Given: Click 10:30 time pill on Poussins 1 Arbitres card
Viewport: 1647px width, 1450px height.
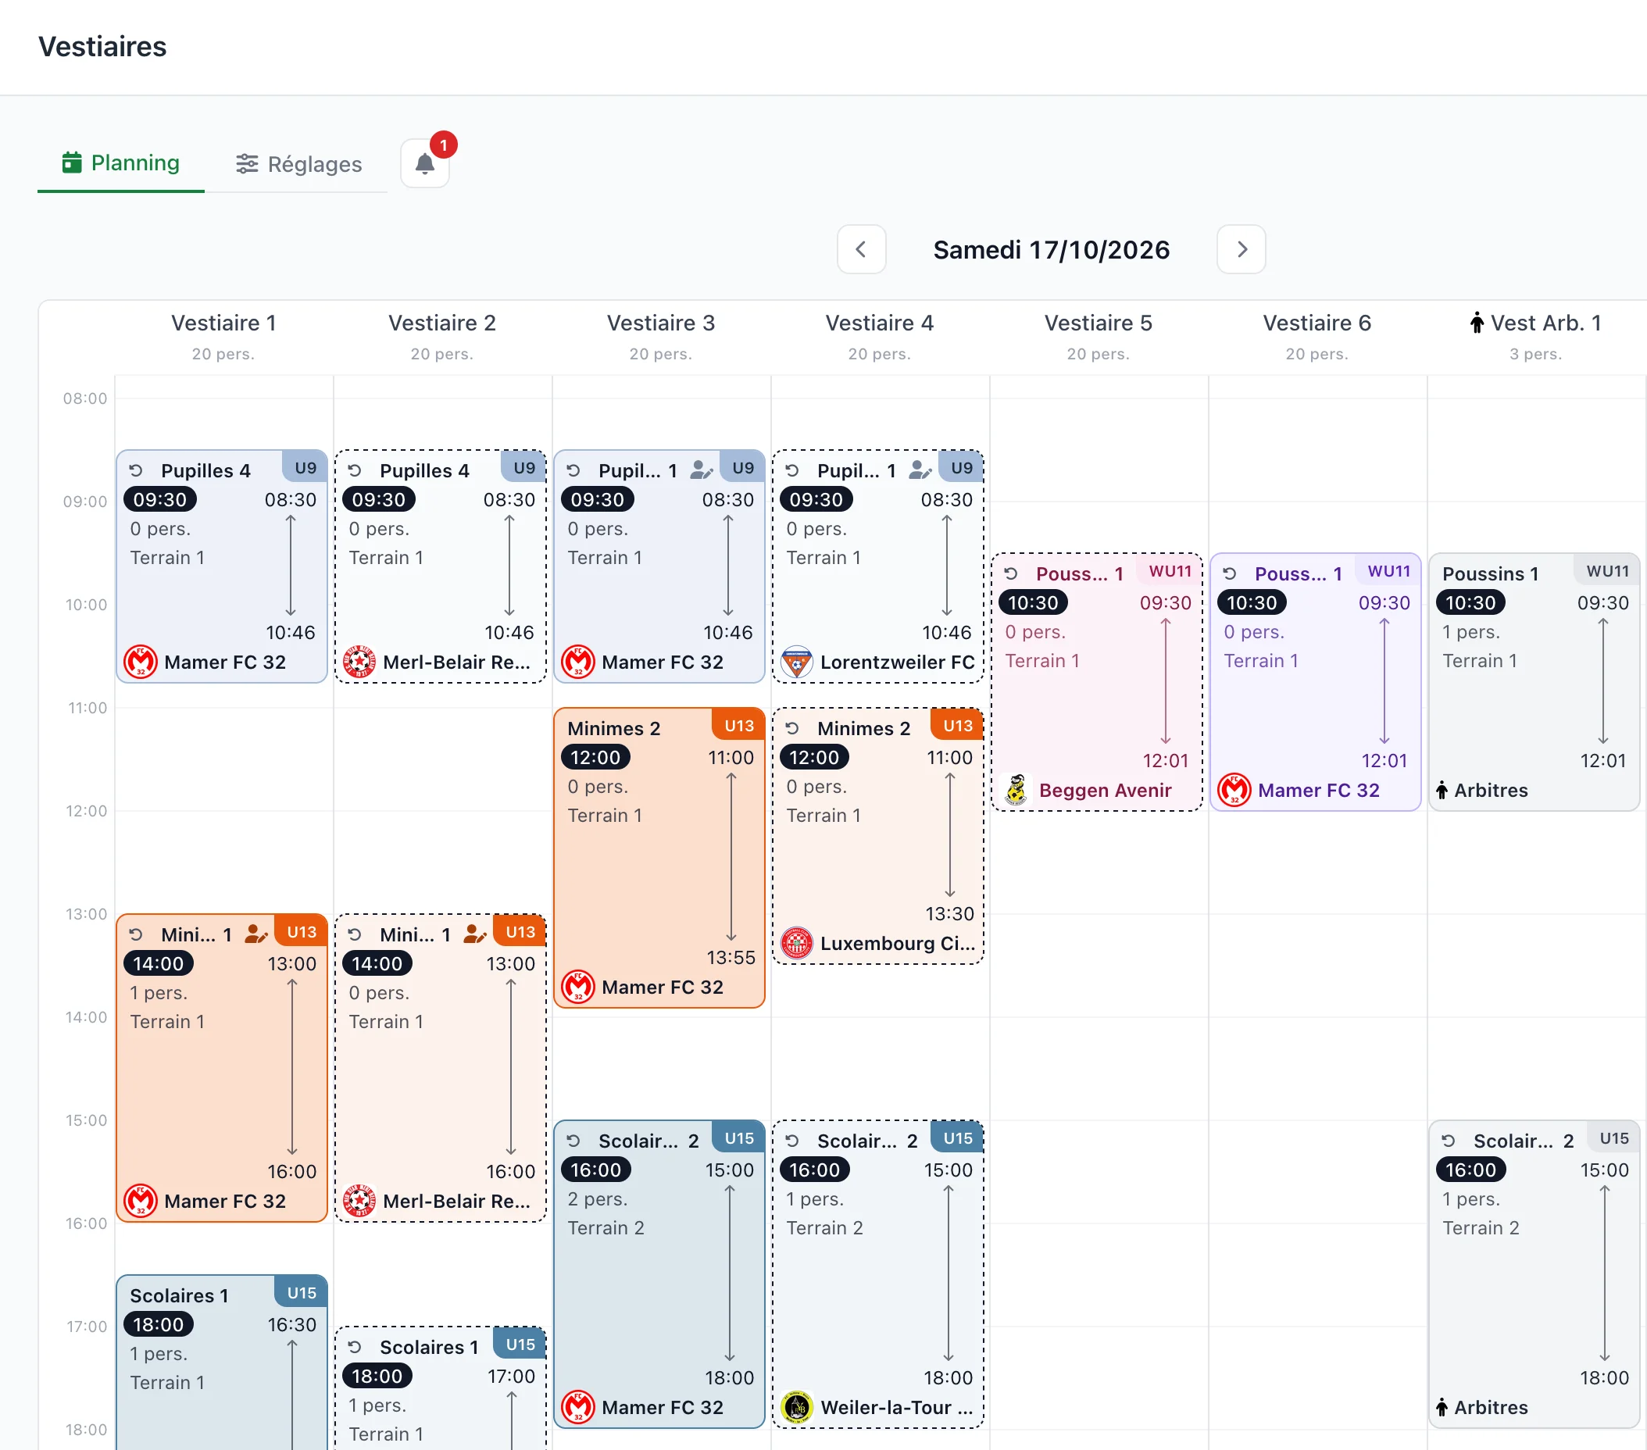Looking at the screenshot, I should [x=1470, y=602].
